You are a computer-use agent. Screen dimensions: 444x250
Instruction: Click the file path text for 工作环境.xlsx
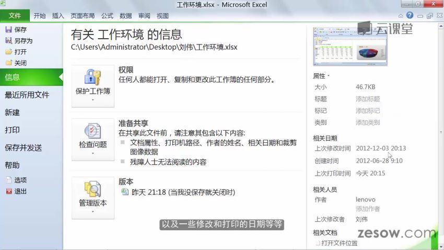point(154,47)
